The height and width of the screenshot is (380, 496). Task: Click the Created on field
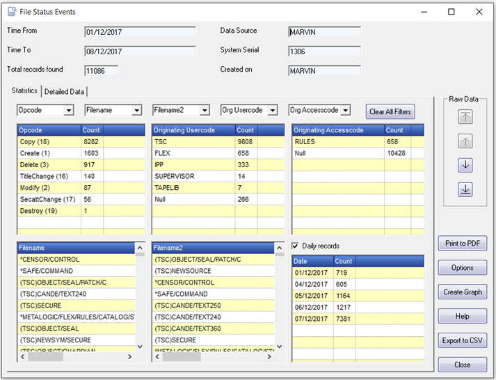(x=325, y=71)
